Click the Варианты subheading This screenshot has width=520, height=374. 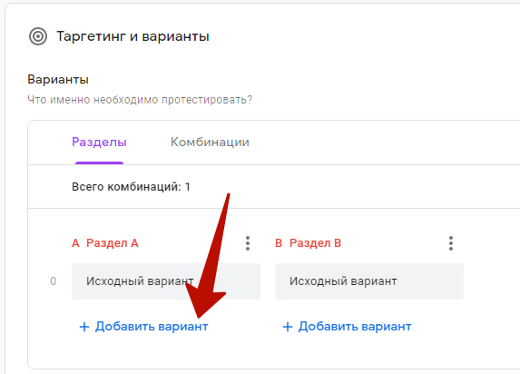[58, 80]
